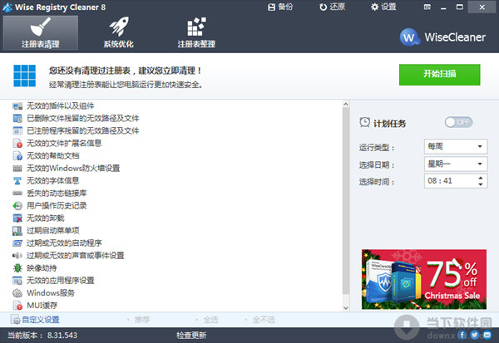Select 无效的Windows防火墙设置 text
Image resolution: width=499 pixels, height=343 pixels.
coord(73,168)
